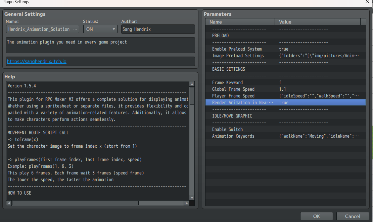Select the Frame Keyword parameter row
Viewport: 373px width, 222px height.
(x=227, y=82)
